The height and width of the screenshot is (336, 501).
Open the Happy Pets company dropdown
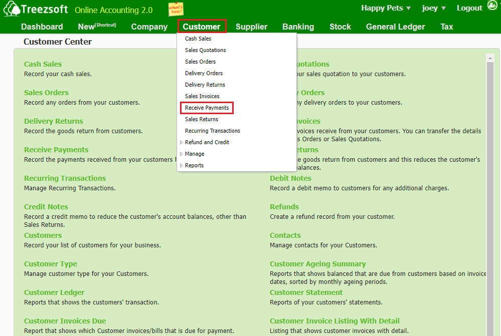pyautogui.click(x=386, y=8)
